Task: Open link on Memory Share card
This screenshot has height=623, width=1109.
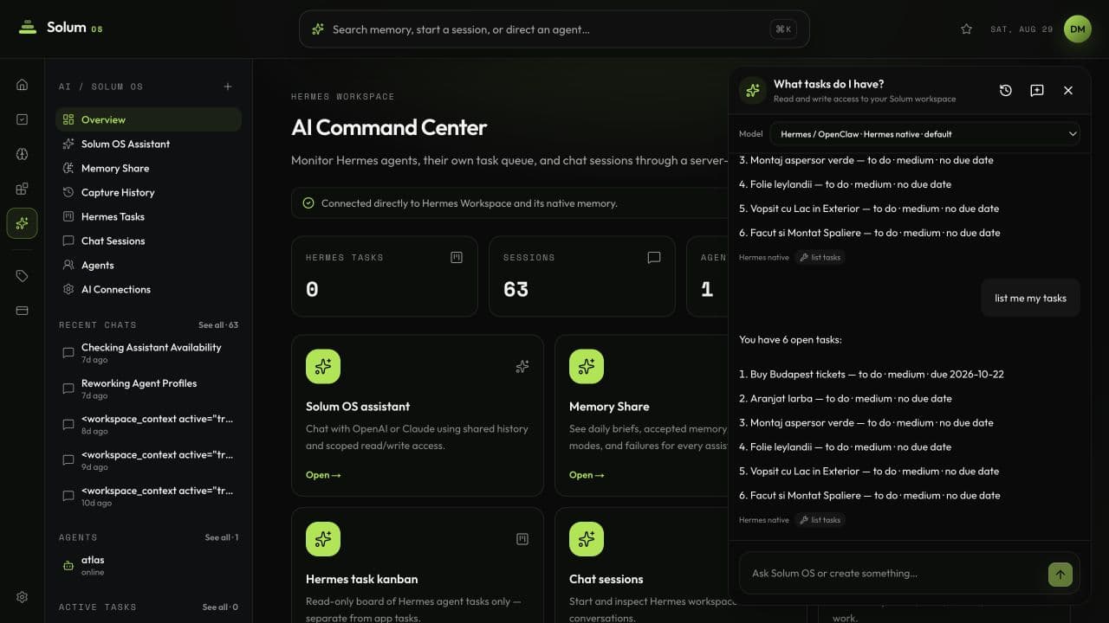Action: [587, 475]
